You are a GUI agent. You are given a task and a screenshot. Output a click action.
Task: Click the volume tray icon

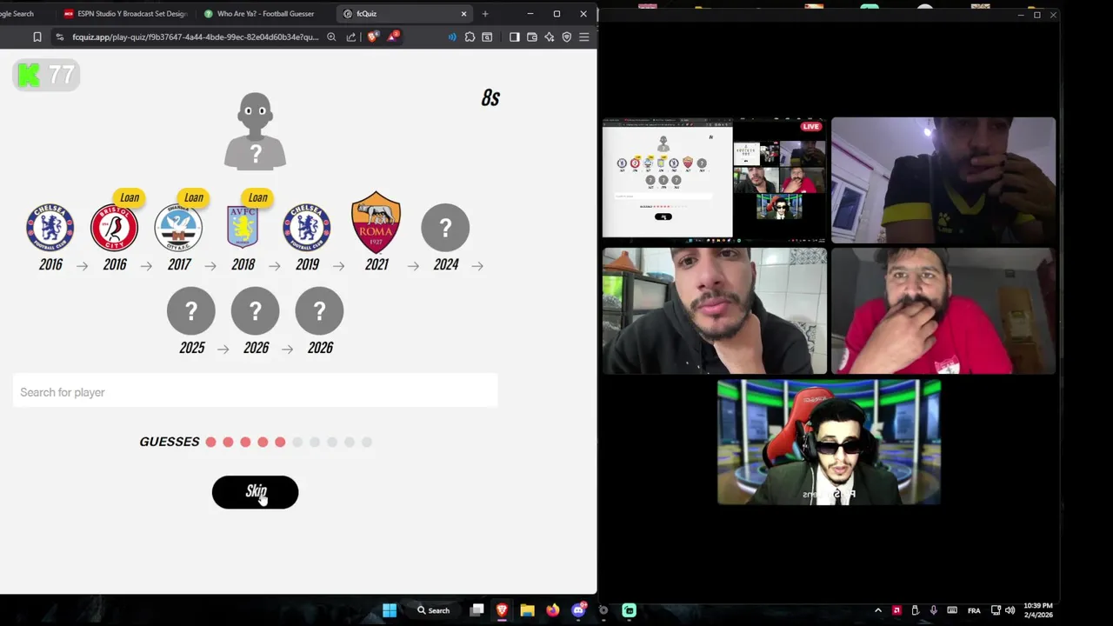pos(1011,610)
